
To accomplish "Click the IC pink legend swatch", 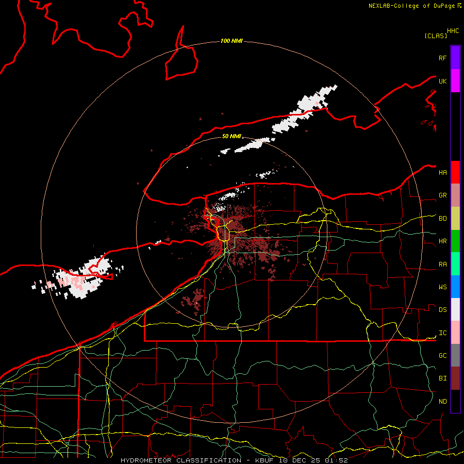I will tap(455, 333).
